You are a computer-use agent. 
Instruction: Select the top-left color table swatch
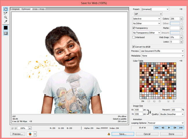point(141,64)
